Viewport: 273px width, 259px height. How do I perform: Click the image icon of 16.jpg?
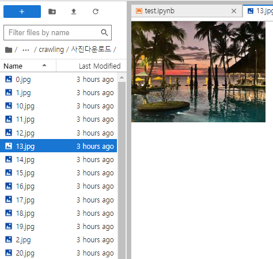[x=9, y=186]
